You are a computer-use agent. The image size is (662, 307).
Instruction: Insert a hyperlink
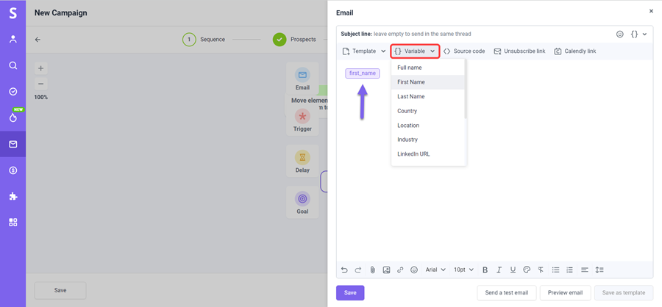point(400,270)
